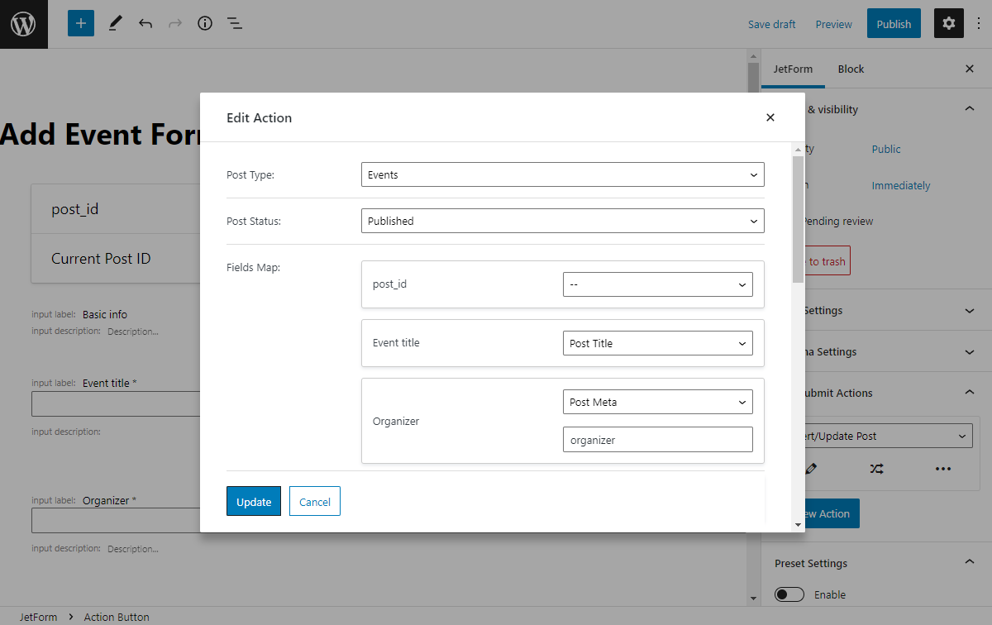Open document details with the info icon

(x=205, y=23)
